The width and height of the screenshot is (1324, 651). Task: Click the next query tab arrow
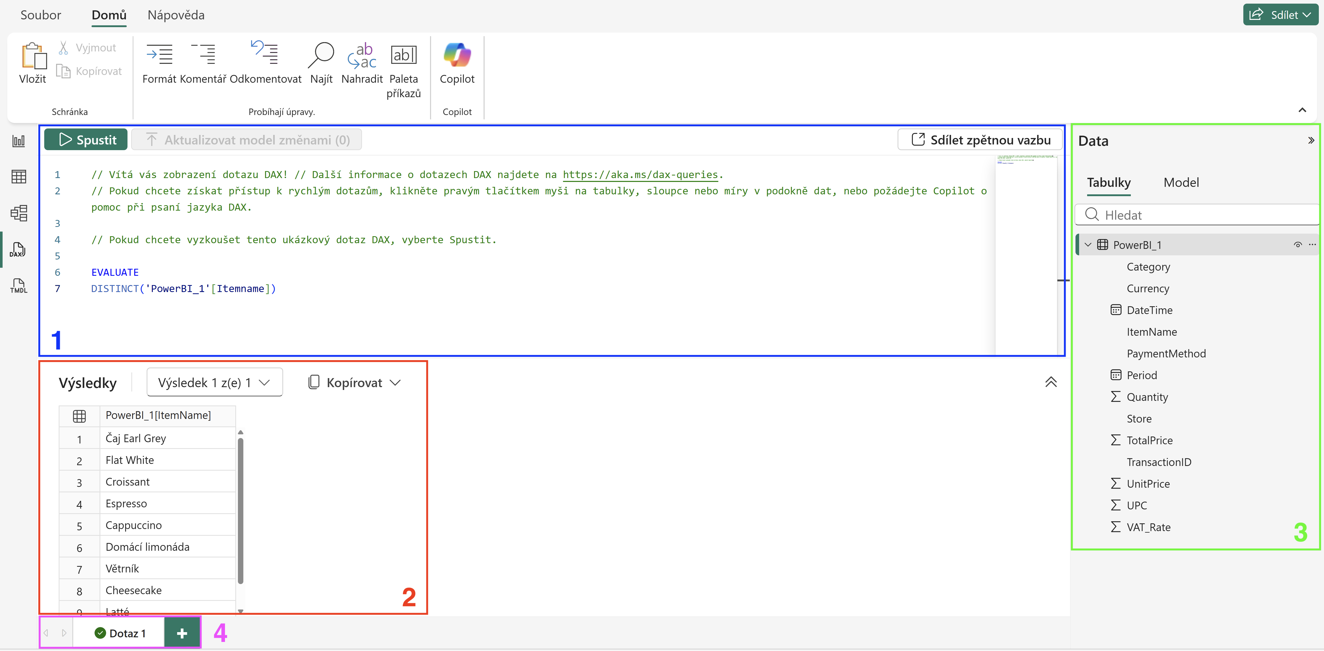(x=64, y=633)
